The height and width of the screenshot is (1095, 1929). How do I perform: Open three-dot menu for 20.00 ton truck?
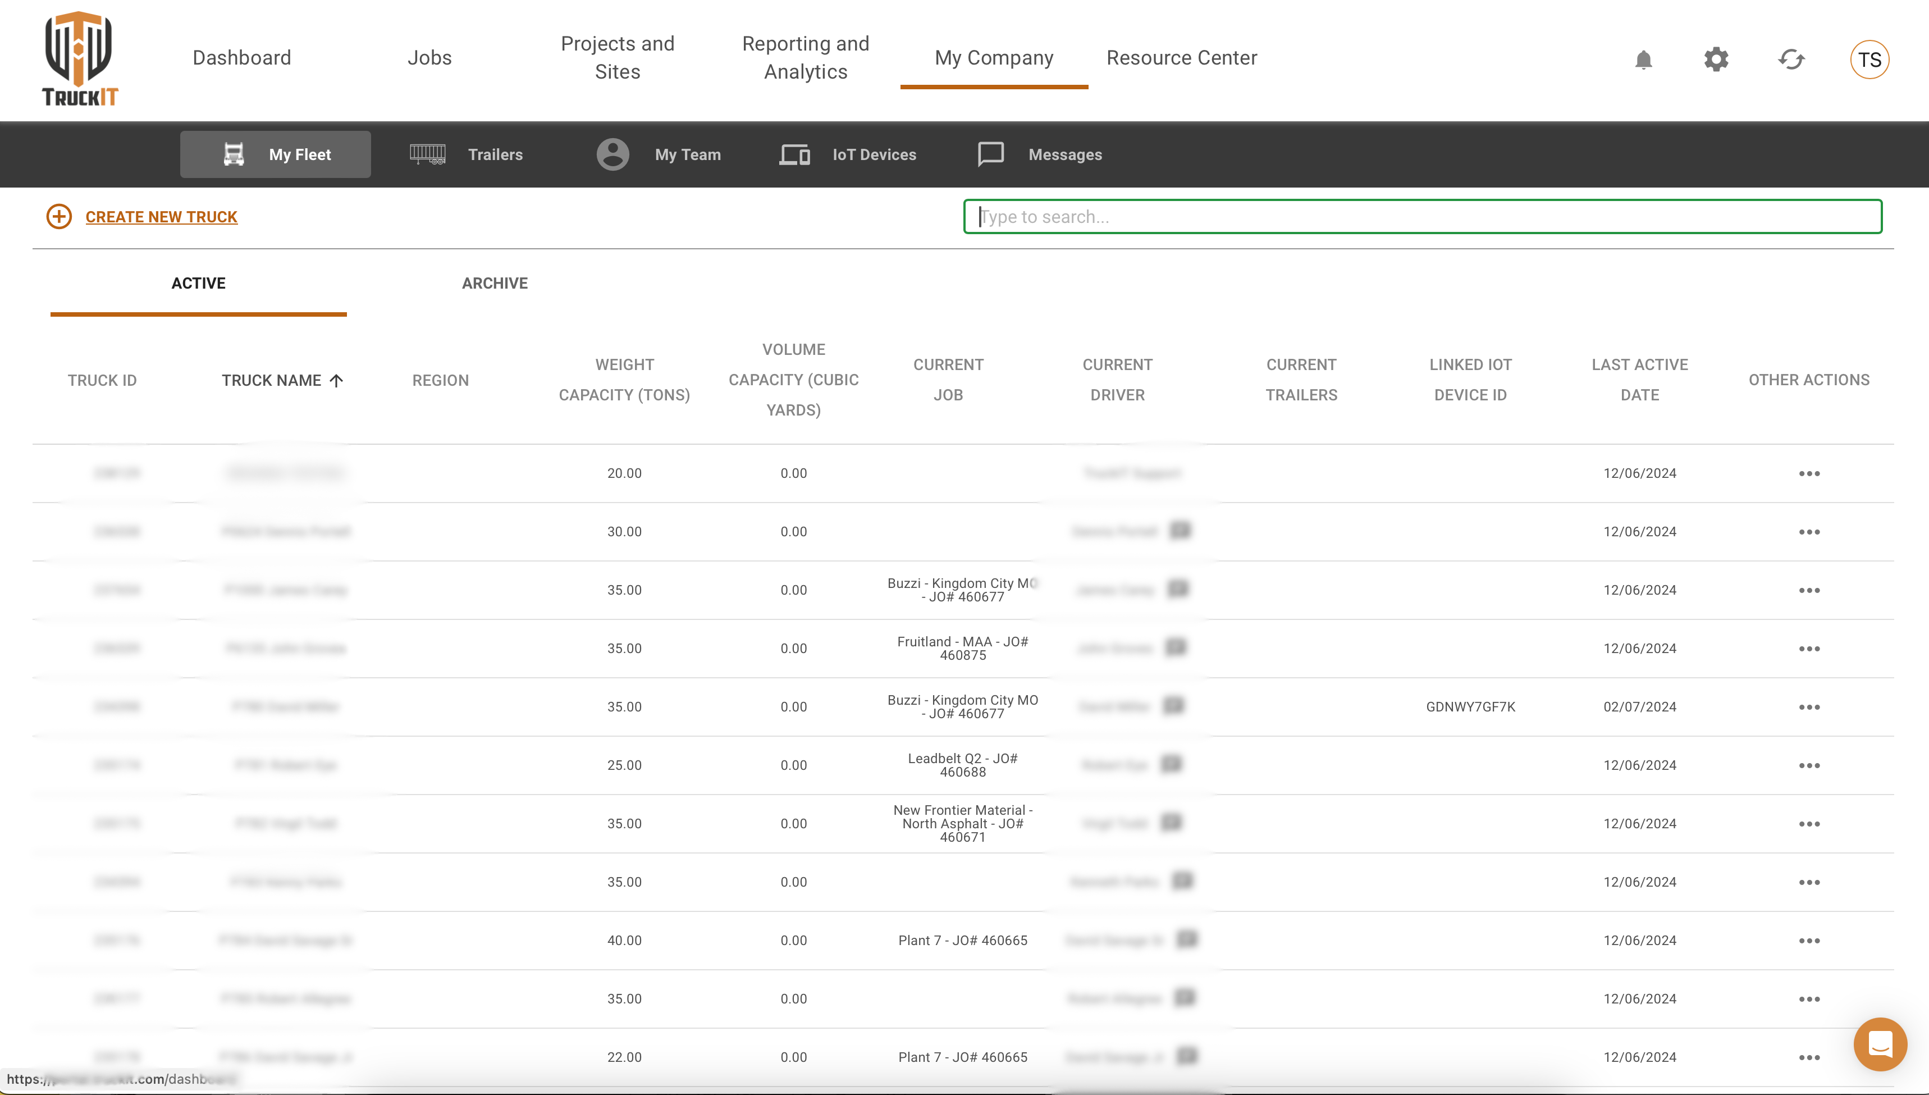[1809, 473]
